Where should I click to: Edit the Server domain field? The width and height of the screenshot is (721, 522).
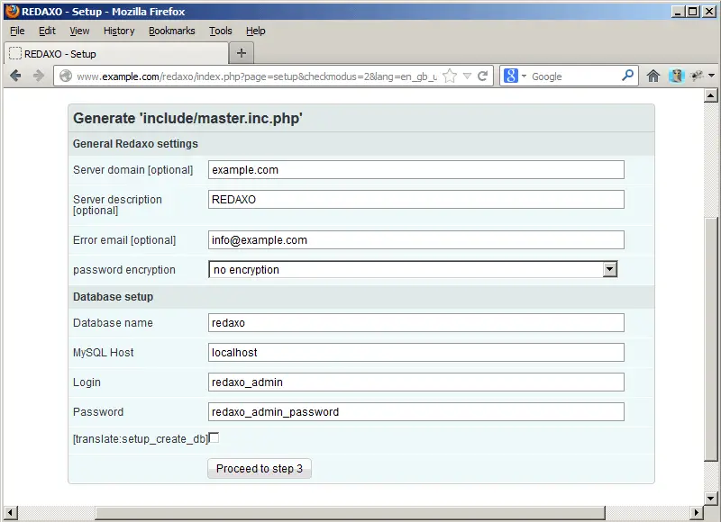coord(416,170)
